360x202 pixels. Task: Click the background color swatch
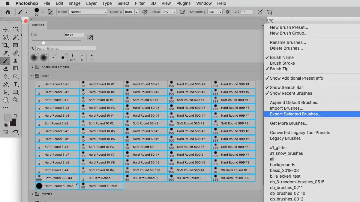click(13, 122)
